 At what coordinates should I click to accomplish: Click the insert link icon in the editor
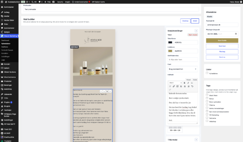tap(174, 86)
